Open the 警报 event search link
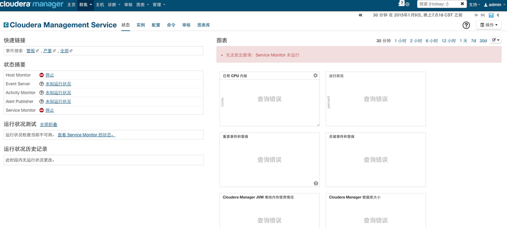The image size is (507, 228). [30, 51]
